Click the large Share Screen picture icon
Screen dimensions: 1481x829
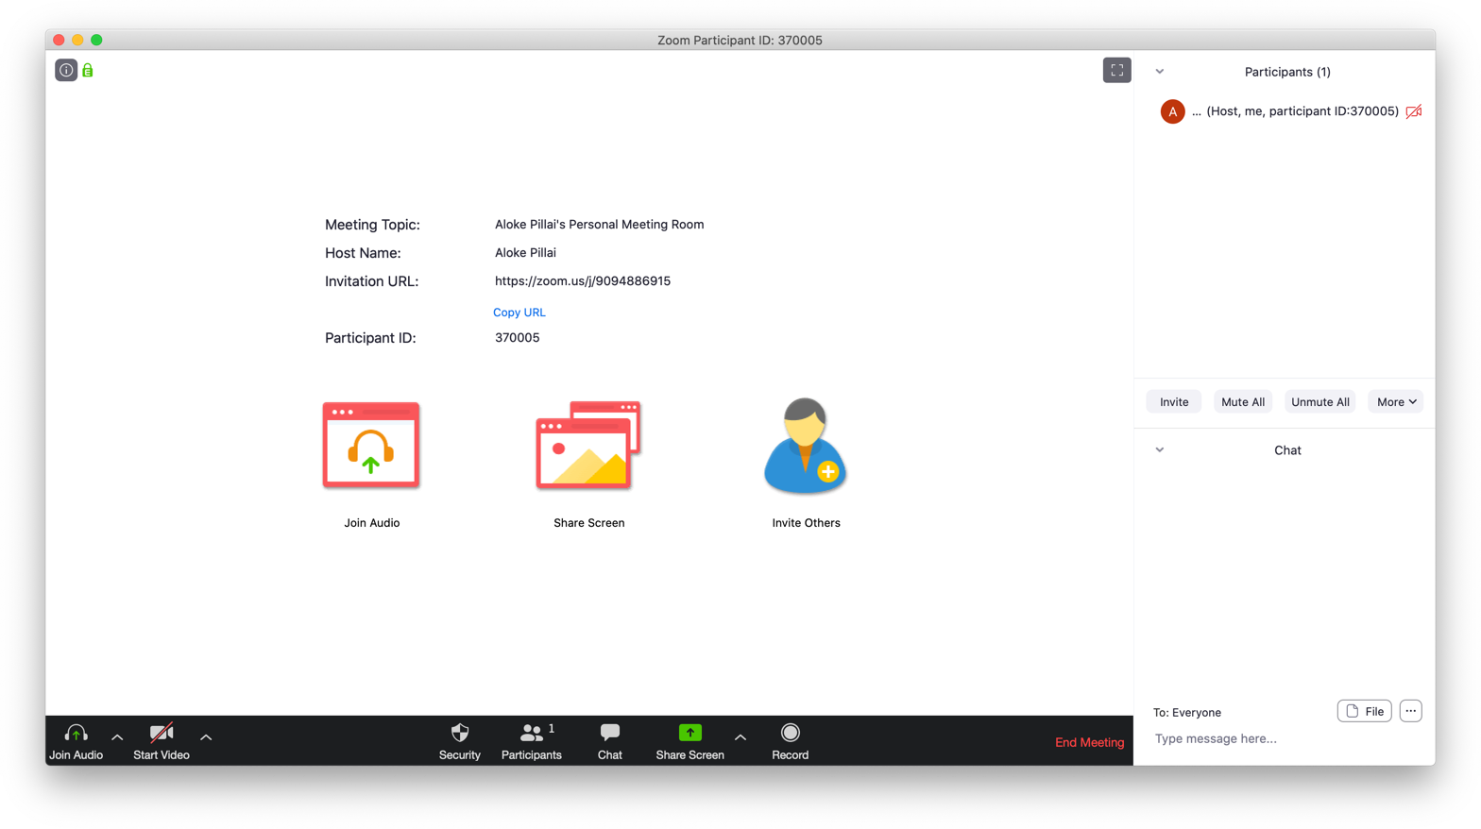click(588, 445)
